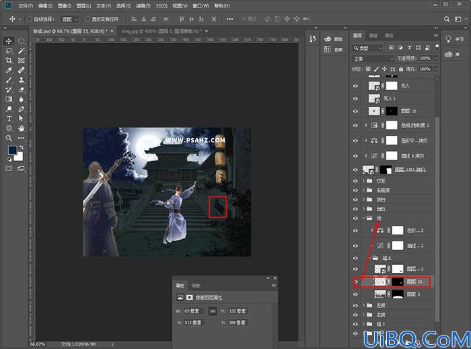
Task: Select the Clone Stamp tool
Action: click(21, 80)
